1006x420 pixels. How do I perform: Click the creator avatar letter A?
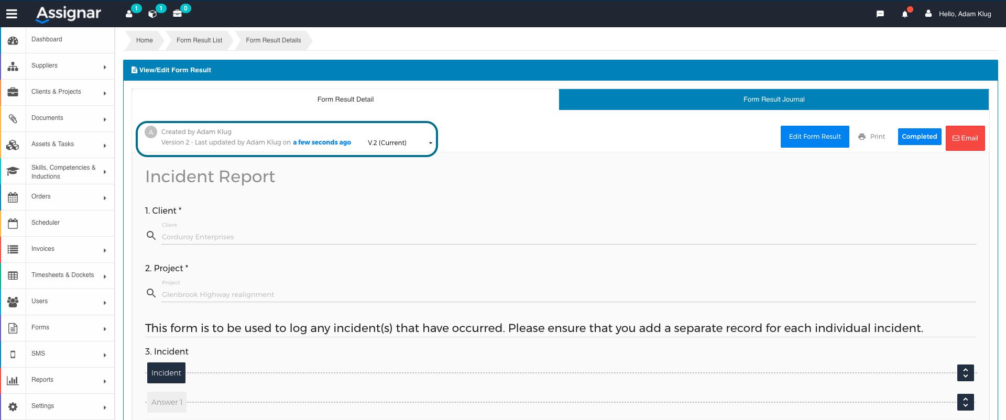pos(151,132)
